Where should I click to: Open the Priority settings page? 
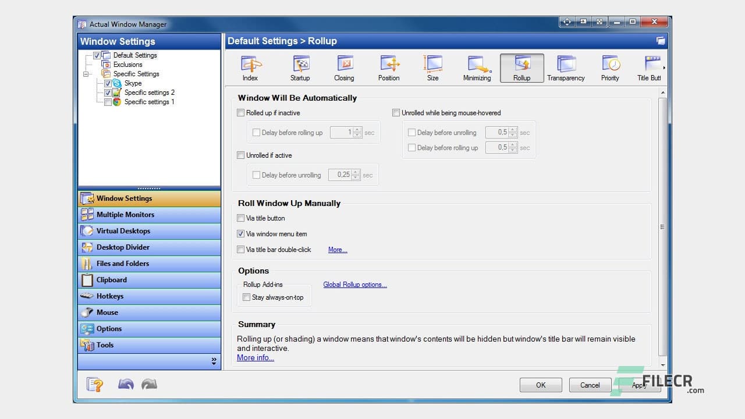[x=609, y=67]
